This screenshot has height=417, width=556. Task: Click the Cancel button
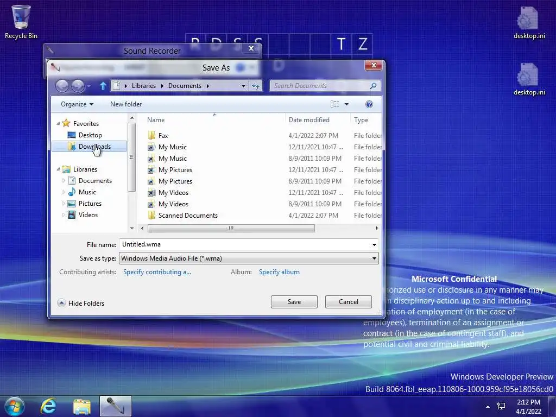pos(348,302)
